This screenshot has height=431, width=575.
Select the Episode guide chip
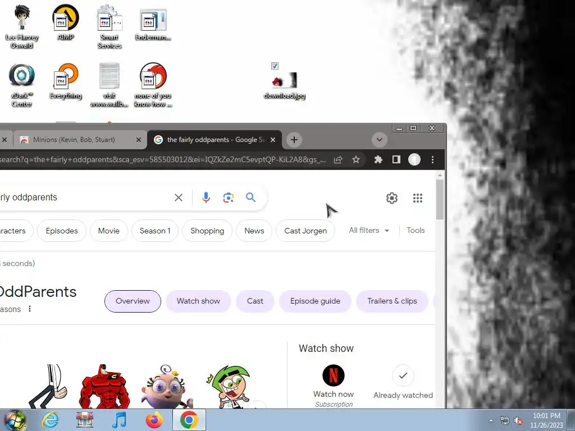coord(315,301)
